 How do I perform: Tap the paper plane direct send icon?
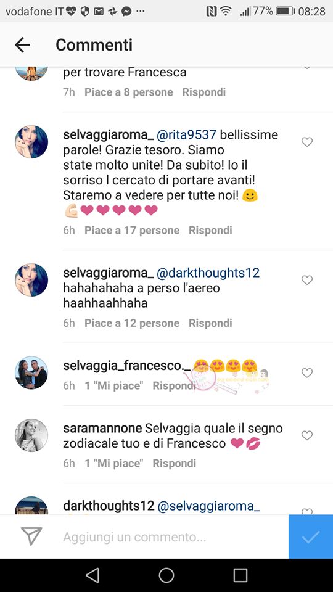[31, 536]
